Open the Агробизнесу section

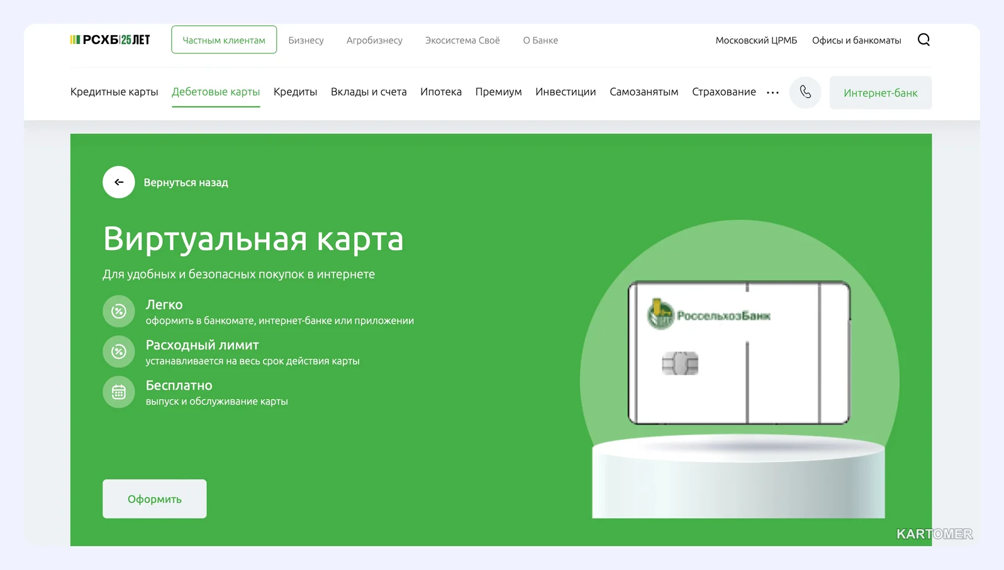click(x=374, y=40)
